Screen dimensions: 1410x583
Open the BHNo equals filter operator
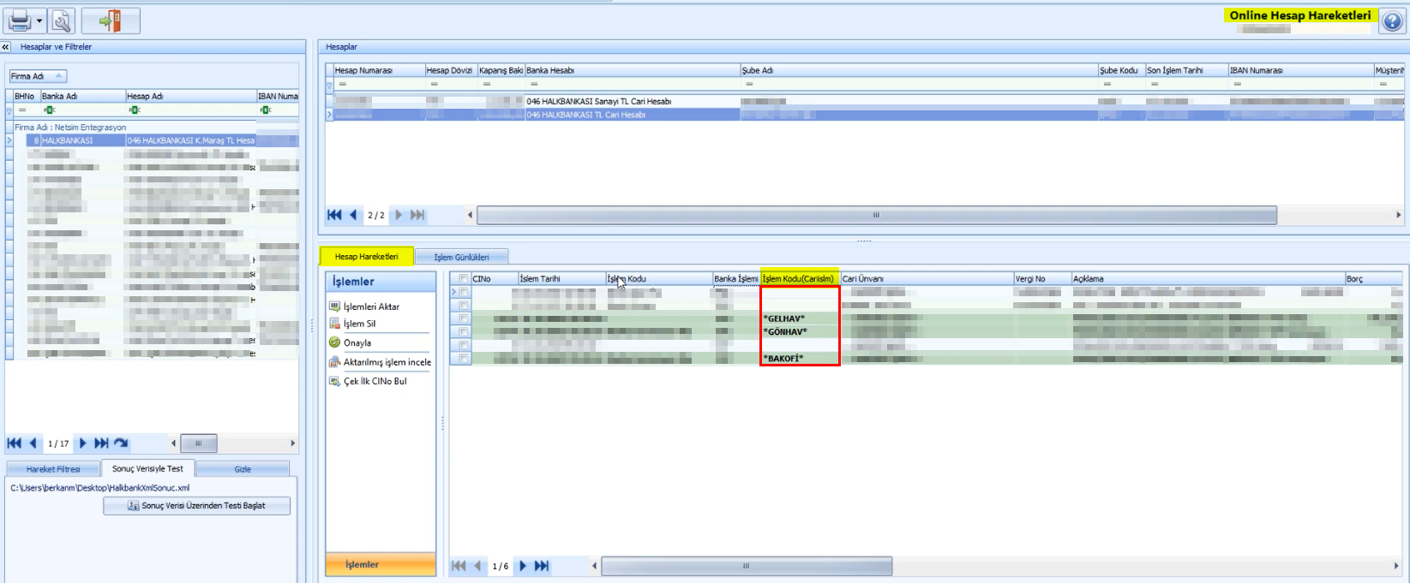click(22, 110)
